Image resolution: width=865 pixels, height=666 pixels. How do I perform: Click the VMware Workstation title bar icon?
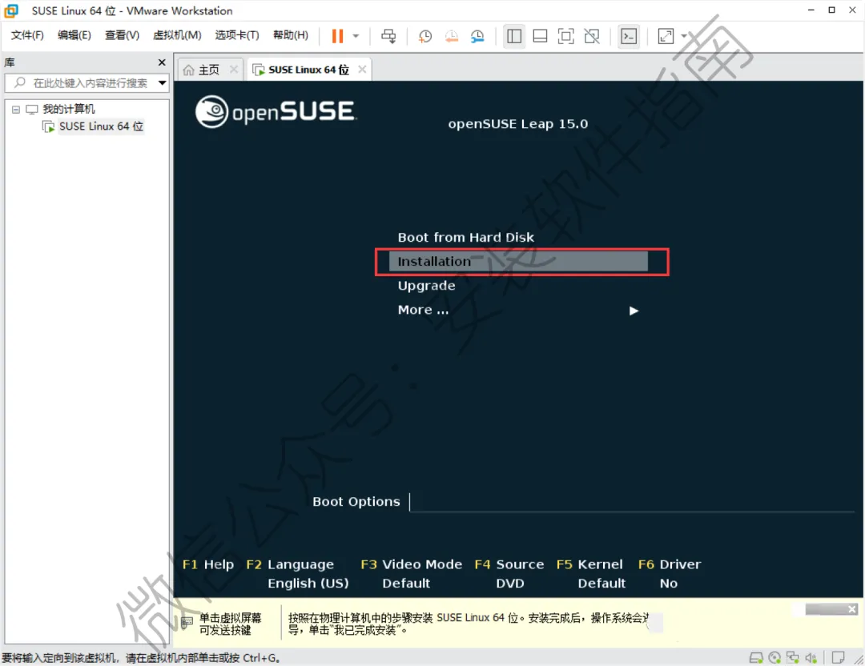coord(11,10)
